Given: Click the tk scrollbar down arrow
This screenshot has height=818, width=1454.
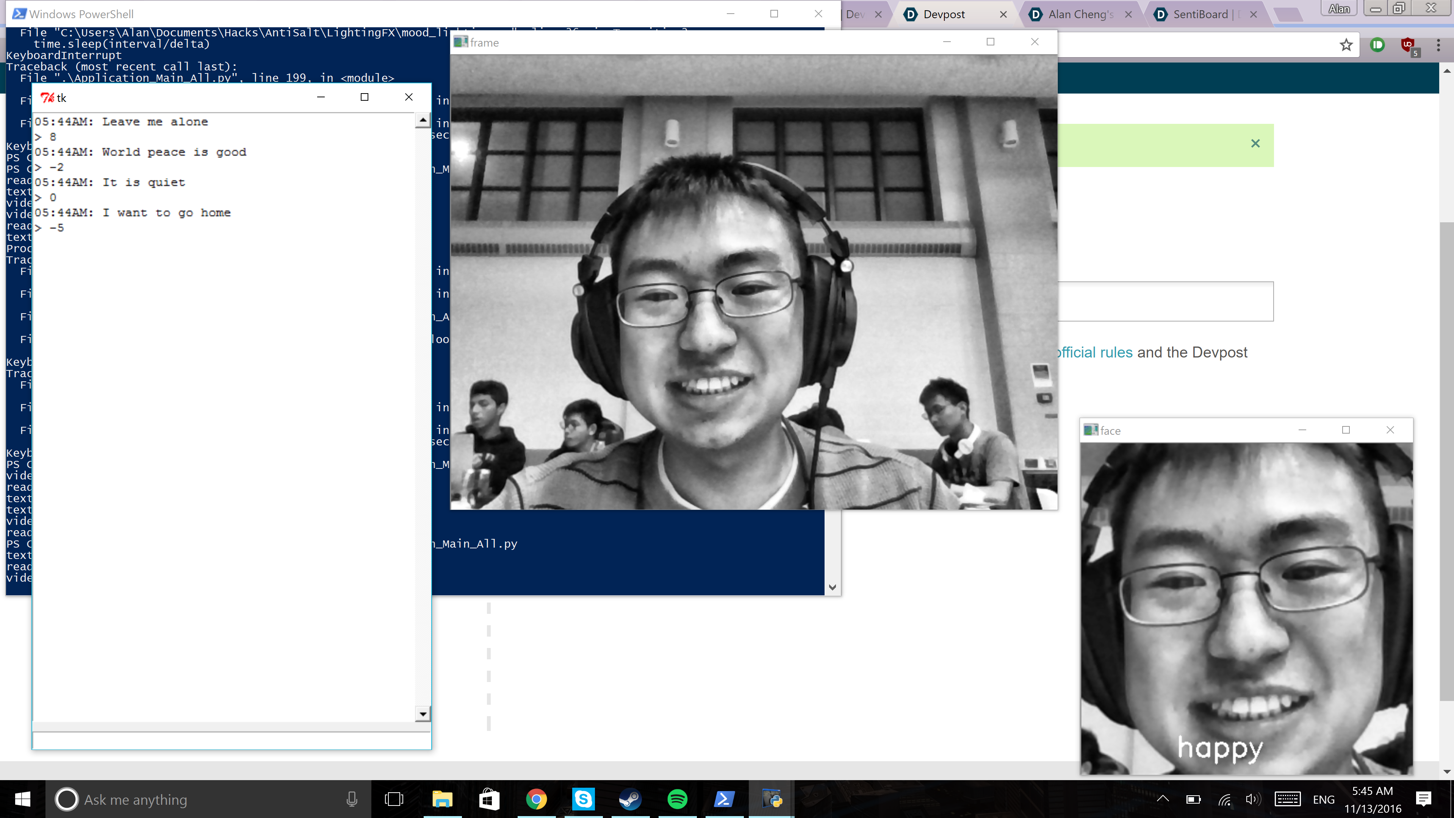Looking at the screenshot, I should (423, 713).
